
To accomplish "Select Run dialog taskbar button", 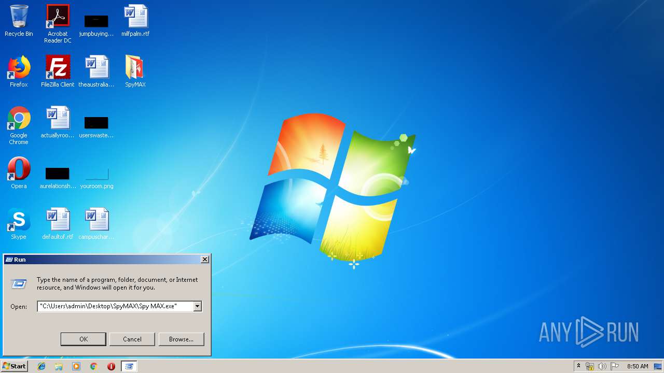I will pyautogui.click(x=129, y=366).
